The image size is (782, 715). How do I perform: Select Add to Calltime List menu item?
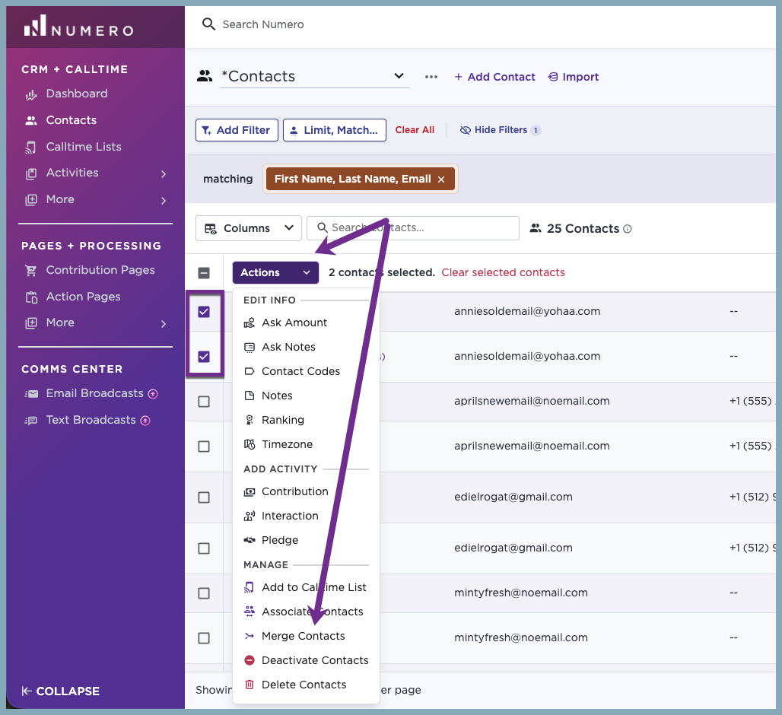pos(306,587)
